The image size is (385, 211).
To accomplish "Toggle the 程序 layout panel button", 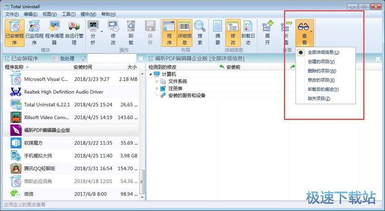I will 169,33.
